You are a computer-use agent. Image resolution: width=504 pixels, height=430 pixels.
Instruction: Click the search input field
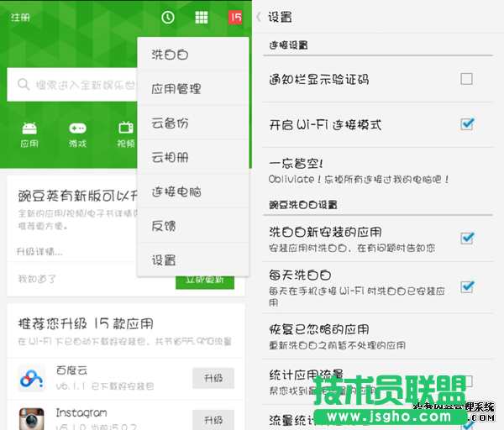[72, 85]
